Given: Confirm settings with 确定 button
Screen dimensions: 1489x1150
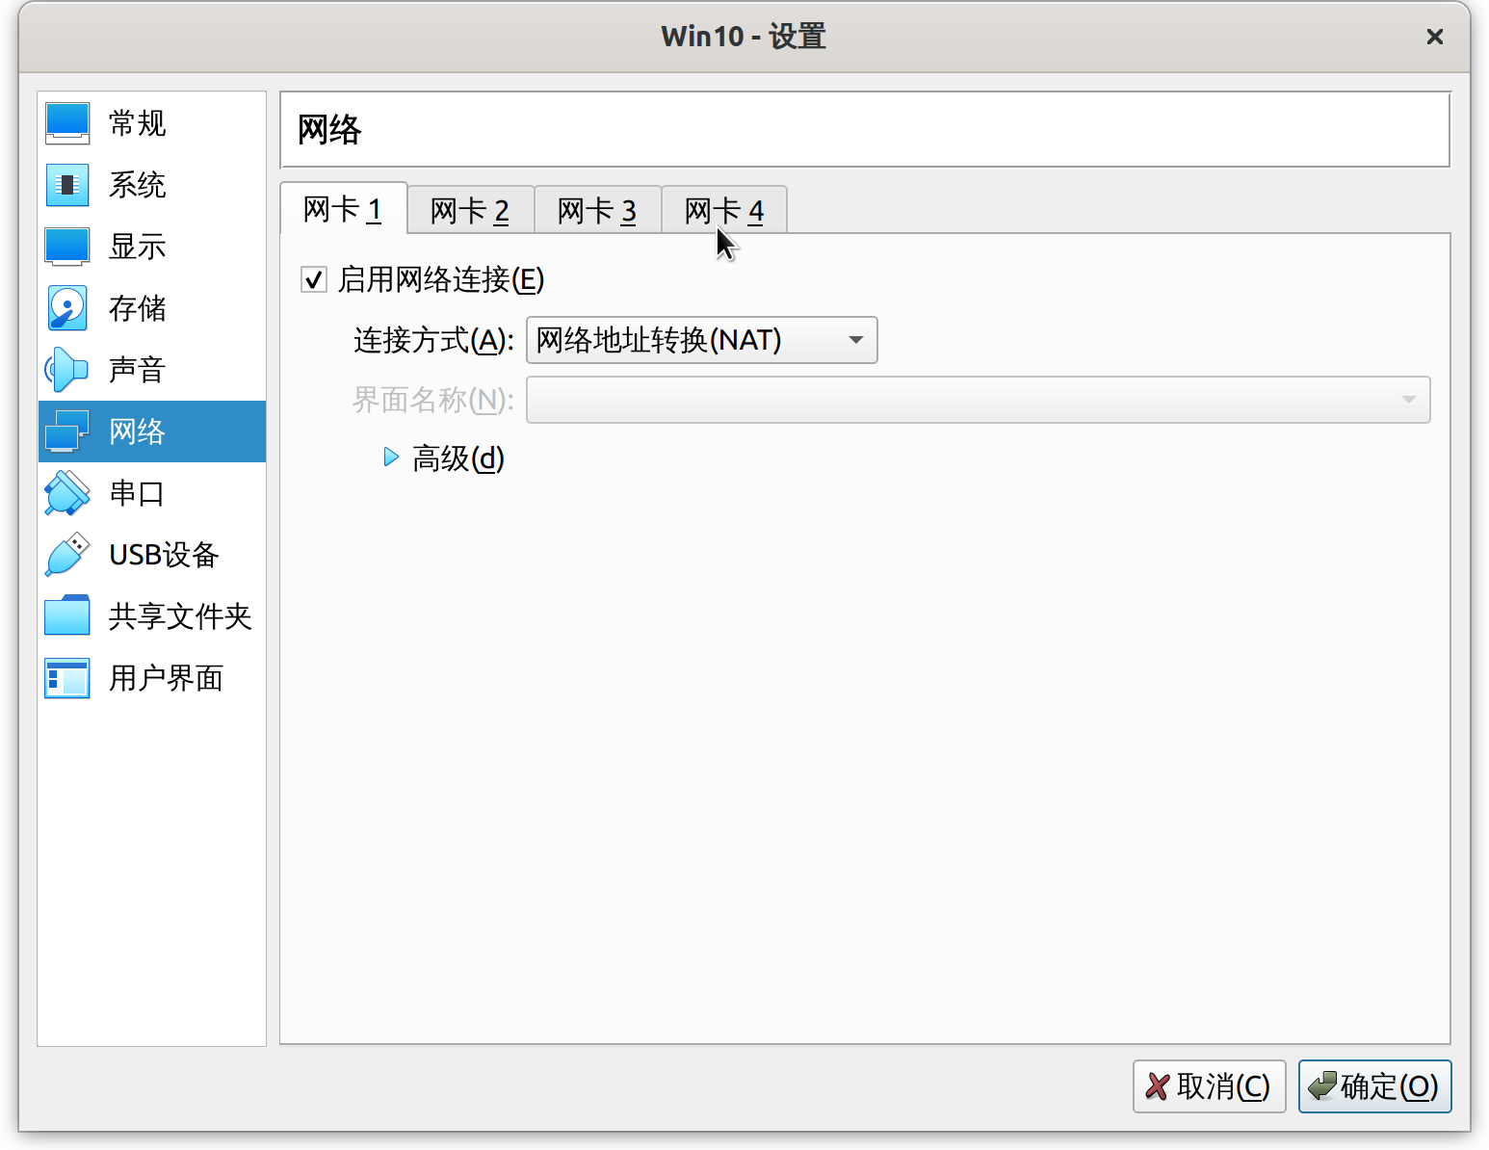Looking at the screenshot, I should tap(1373, 1086).
